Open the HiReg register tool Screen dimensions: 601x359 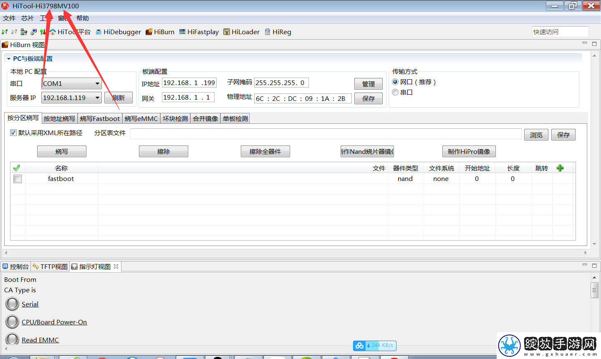pos(278,32)
